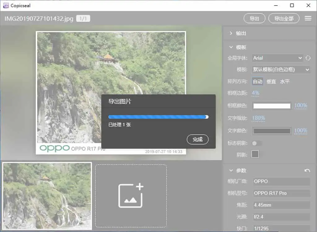Expand the 输出 section
Viewport: 317px width, 232px height.
(238, 33)
